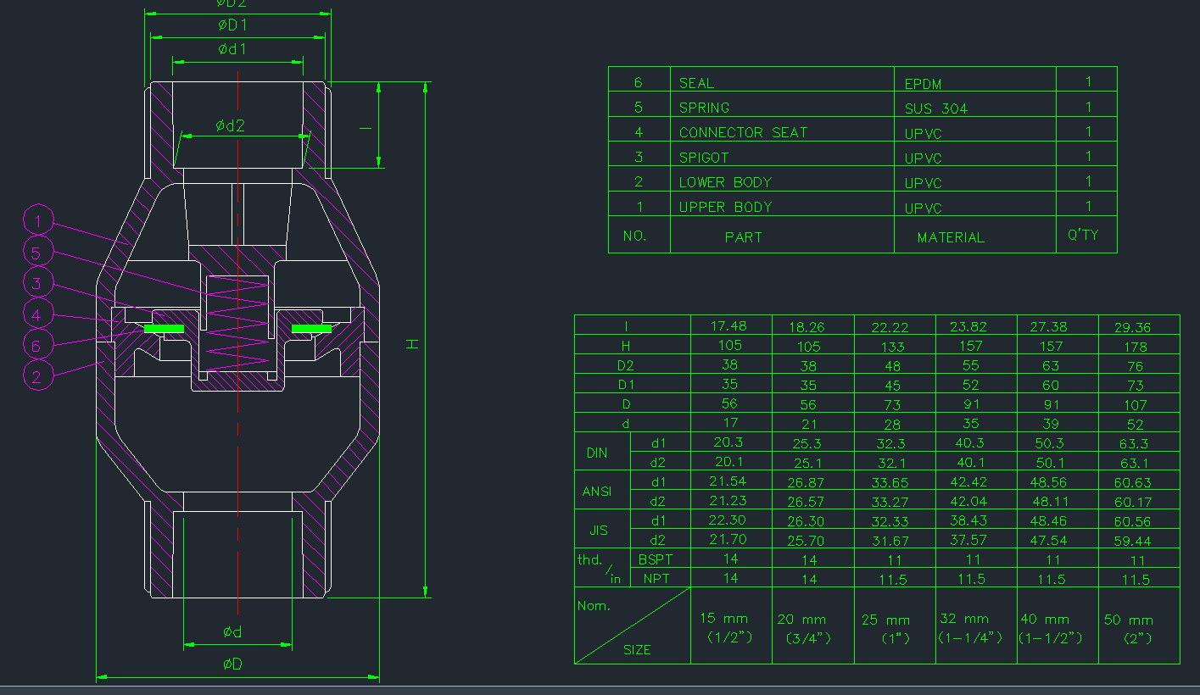This screenshot has height=695, width=1200.
Task: Click the BSPT thread label
Action: click(x=654, y=559)
